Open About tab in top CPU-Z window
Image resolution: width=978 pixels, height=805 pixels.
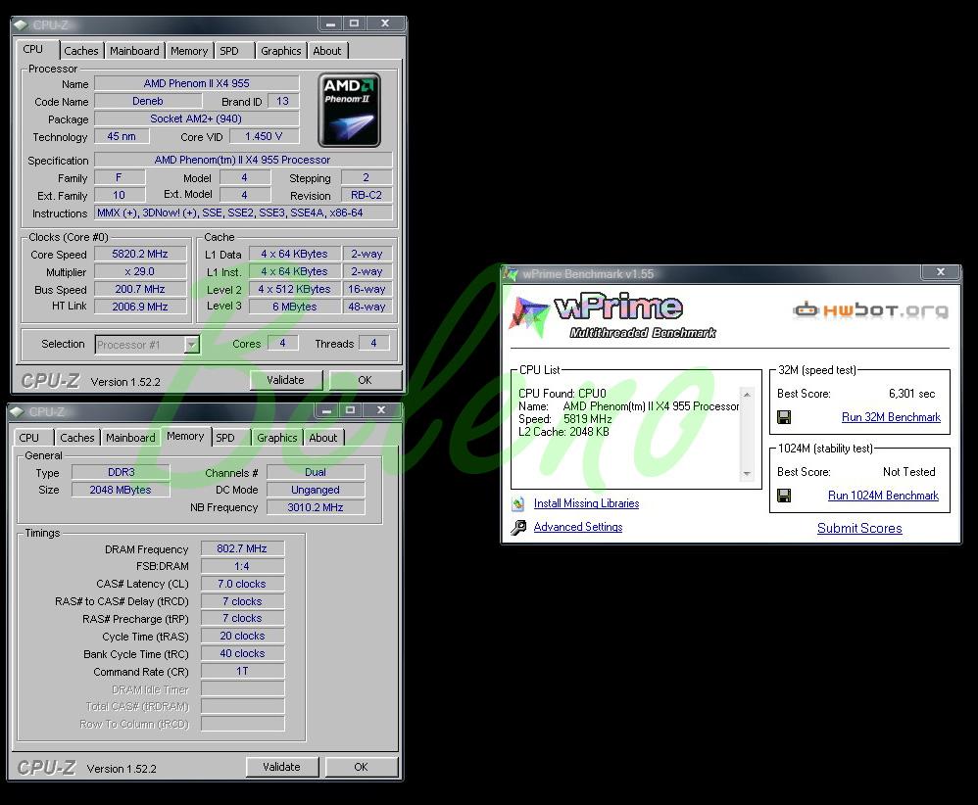[327, 51]
